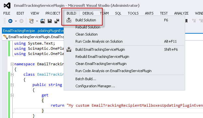Click the Open File folder icon

click(x=43, y=21)
